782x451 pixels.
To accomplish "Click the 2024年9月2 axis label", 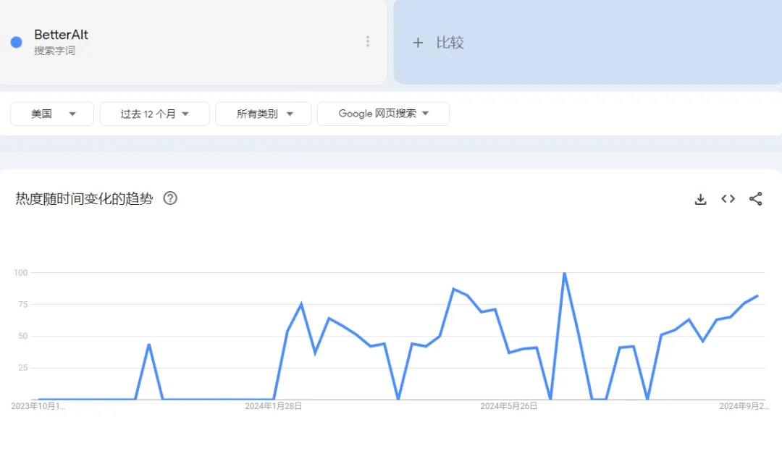I will coord(744,406).
